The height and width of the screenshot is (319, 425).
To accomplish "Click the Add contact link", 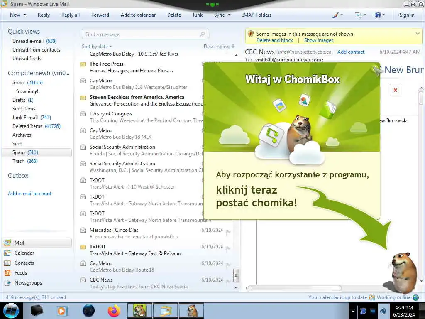I will coord(351,52).
